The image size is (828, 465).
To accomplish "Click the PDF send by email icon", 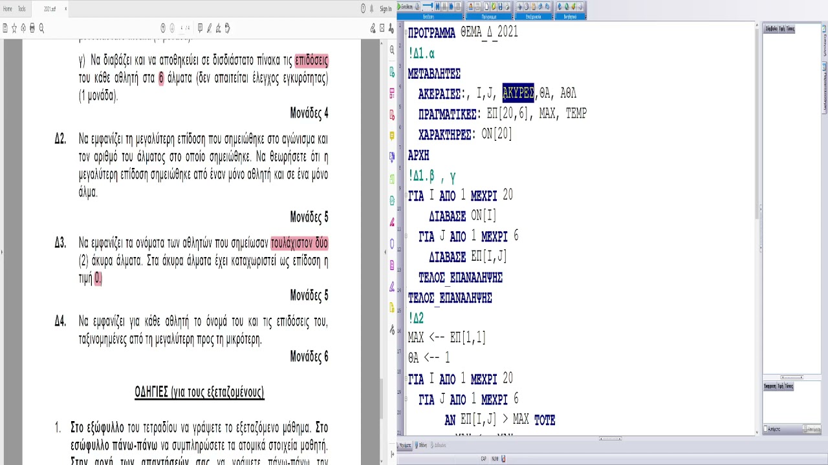I will click(382, 28).
